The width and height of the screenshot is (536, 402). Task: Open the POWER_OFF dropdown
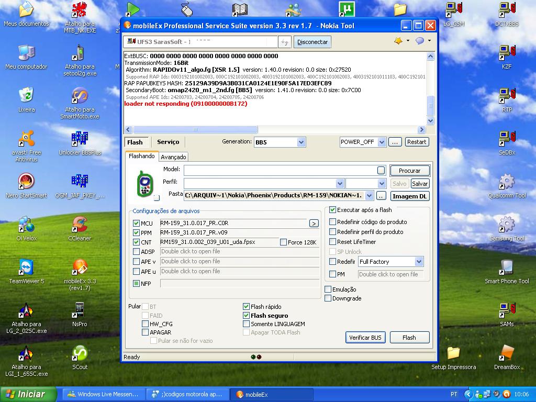(x=382, y=142)
